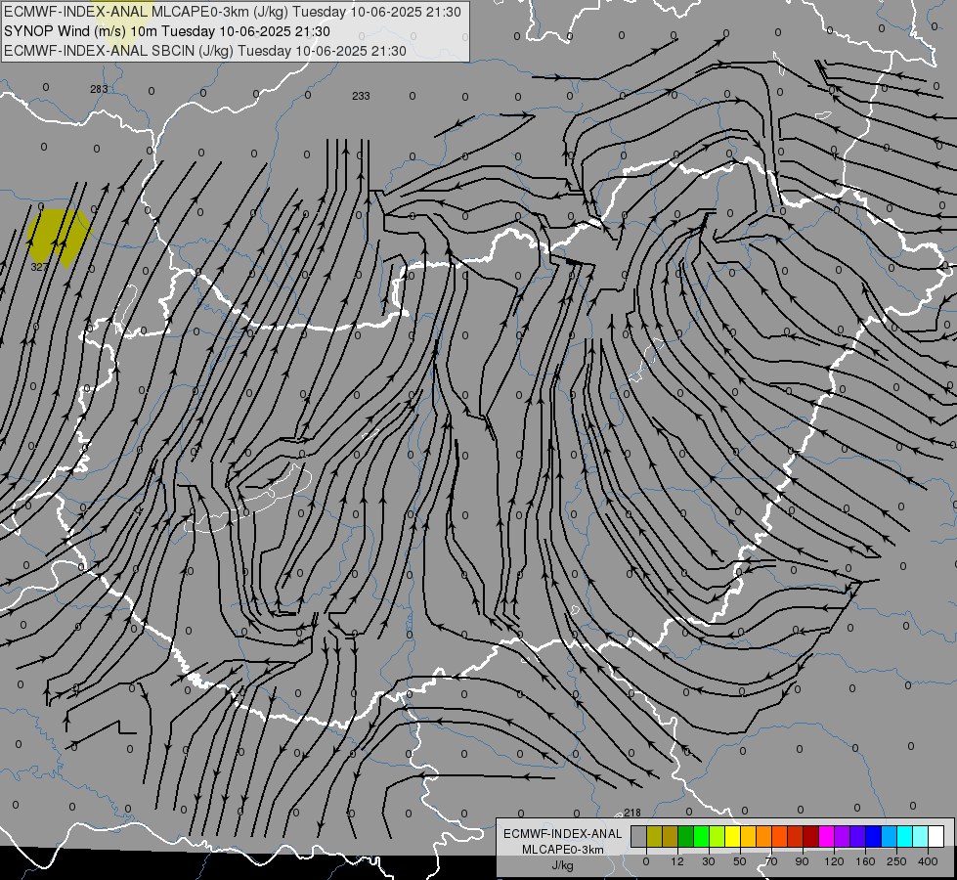Click the amber swatch right of 50

[x=748, y=836]
